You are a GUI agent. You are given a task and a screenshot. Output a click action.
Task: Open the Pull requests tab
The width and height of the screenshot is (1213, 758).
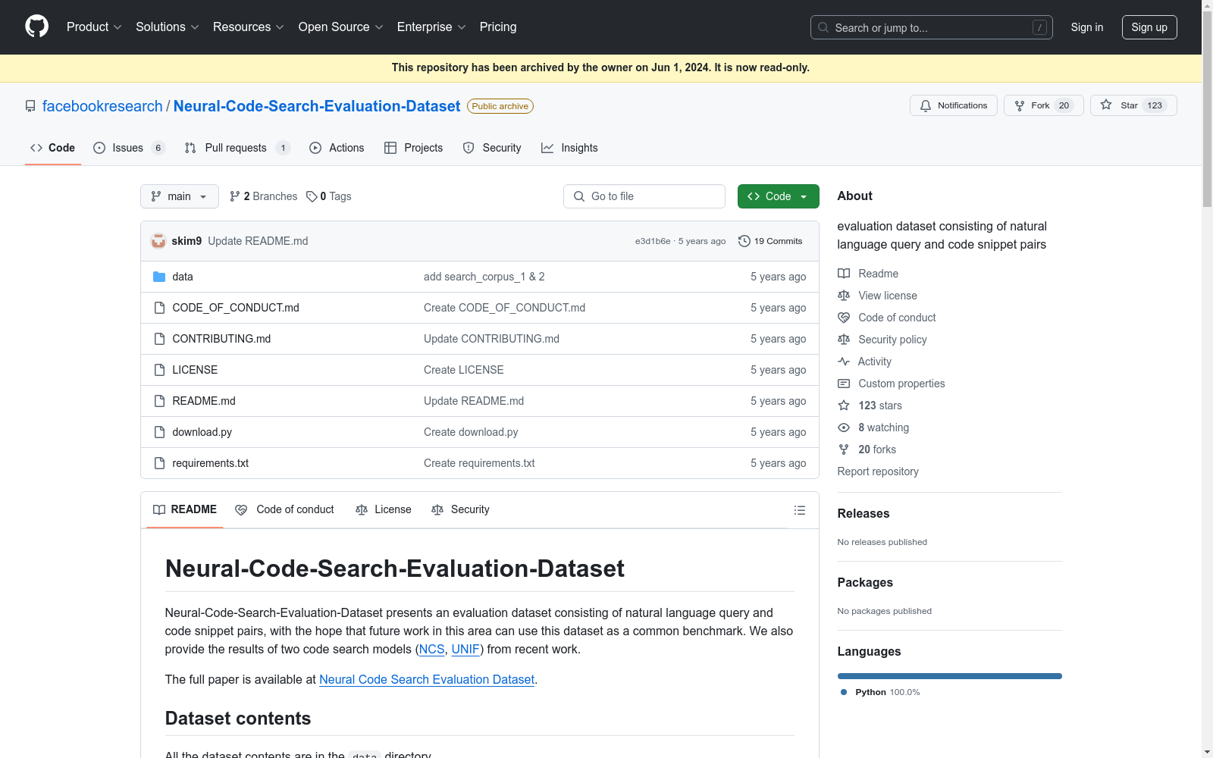(x=237, y=148)
